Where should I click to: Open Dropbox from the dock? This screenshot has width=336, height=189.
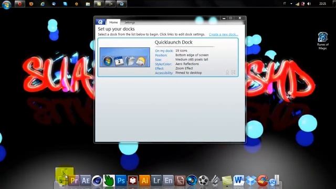point(251,181)
